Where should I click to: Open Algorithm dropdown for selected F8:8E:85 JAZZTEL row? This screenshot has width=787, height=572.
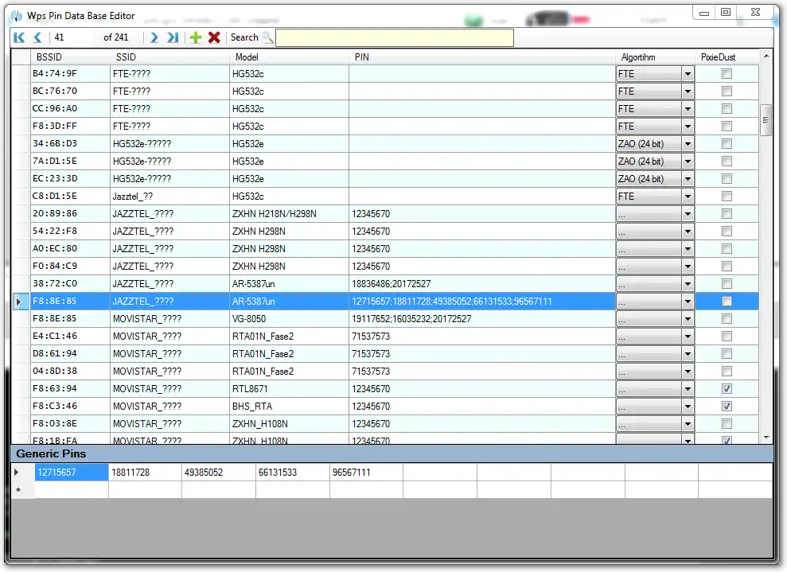(x=688, y=301)
